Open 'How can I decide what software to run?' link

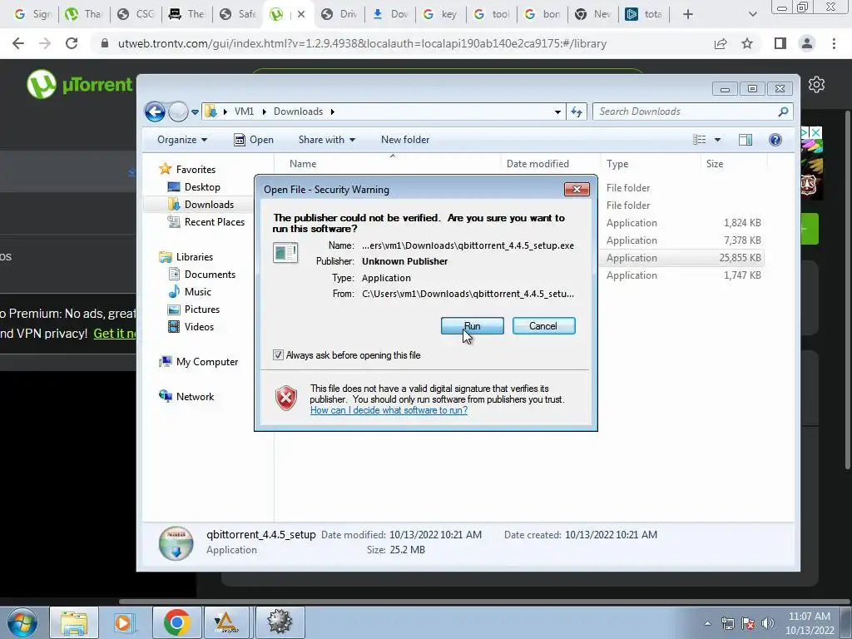pos(389,410)
